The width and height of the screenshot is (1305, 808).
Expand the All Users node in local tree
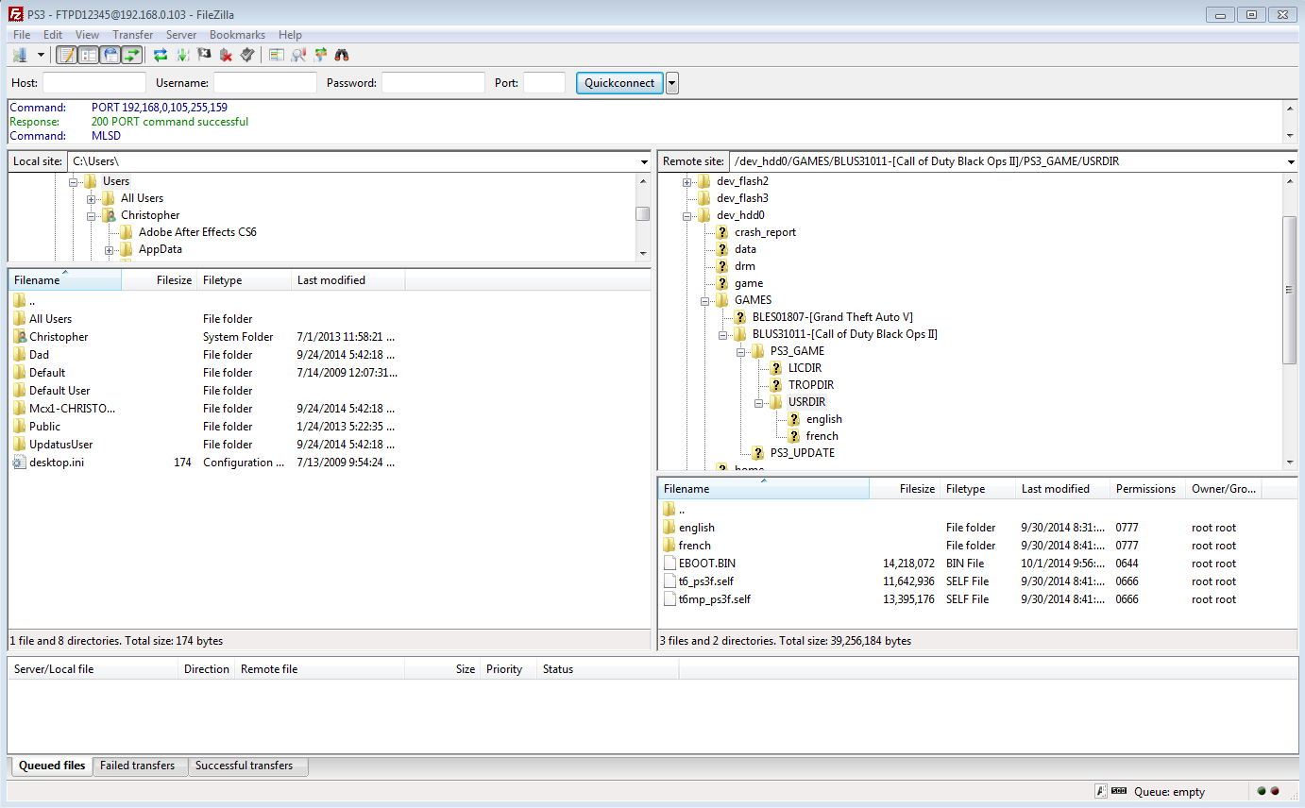(91, 198)
